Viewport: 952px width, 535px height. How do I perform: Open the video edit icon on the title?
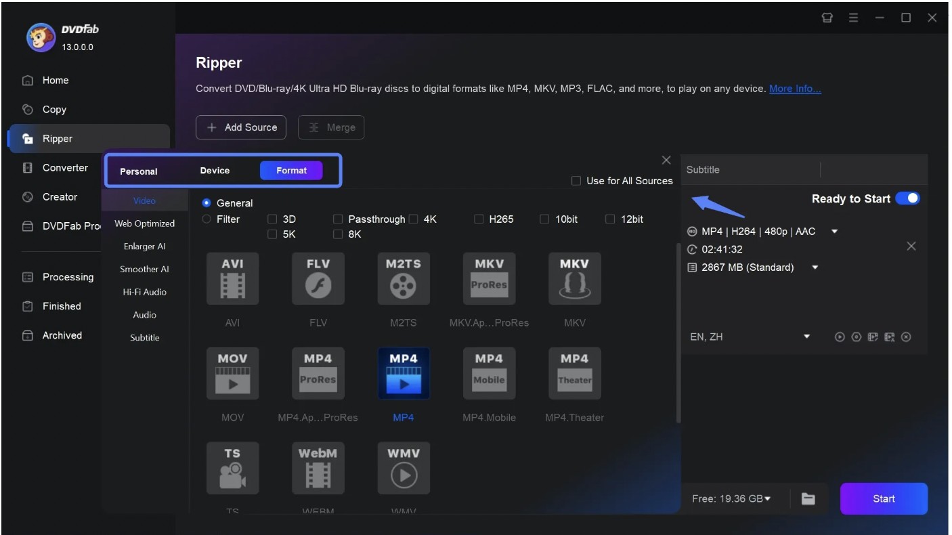point(873,337)
